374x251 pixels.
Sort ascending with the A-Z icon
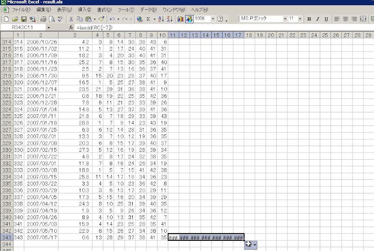(x=161, y=19)
